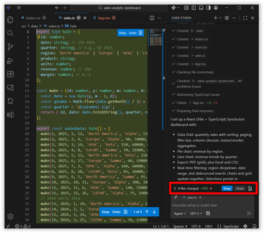Click Undo to revert the changes
This screenshot has width=264, height=233.
click(x=240, y=188)
